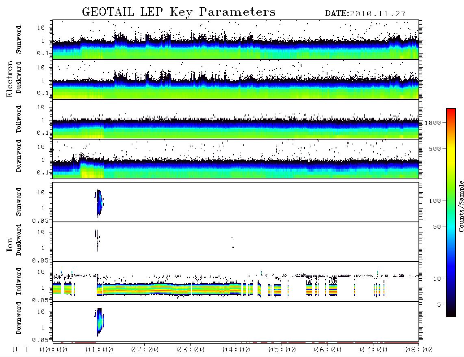This screenshot has height=357, width=464.
Task: Click the Electron Sunward spectrogram panel
Action: tap(236, 40)
